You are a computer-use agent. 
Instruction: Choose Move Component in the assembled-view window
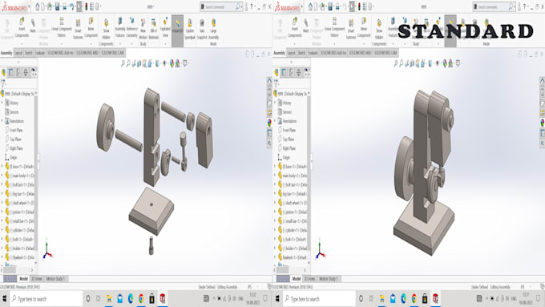point(364,27)
